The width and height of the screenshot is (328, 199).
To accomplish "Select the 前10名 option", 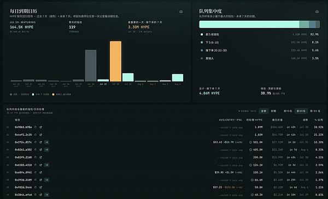I will [288, 111].
